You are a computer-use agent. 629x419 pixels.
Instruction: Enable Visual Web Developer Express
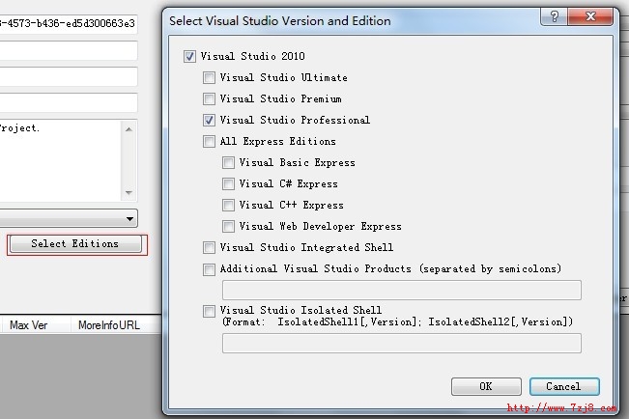(x=228, y=227)
